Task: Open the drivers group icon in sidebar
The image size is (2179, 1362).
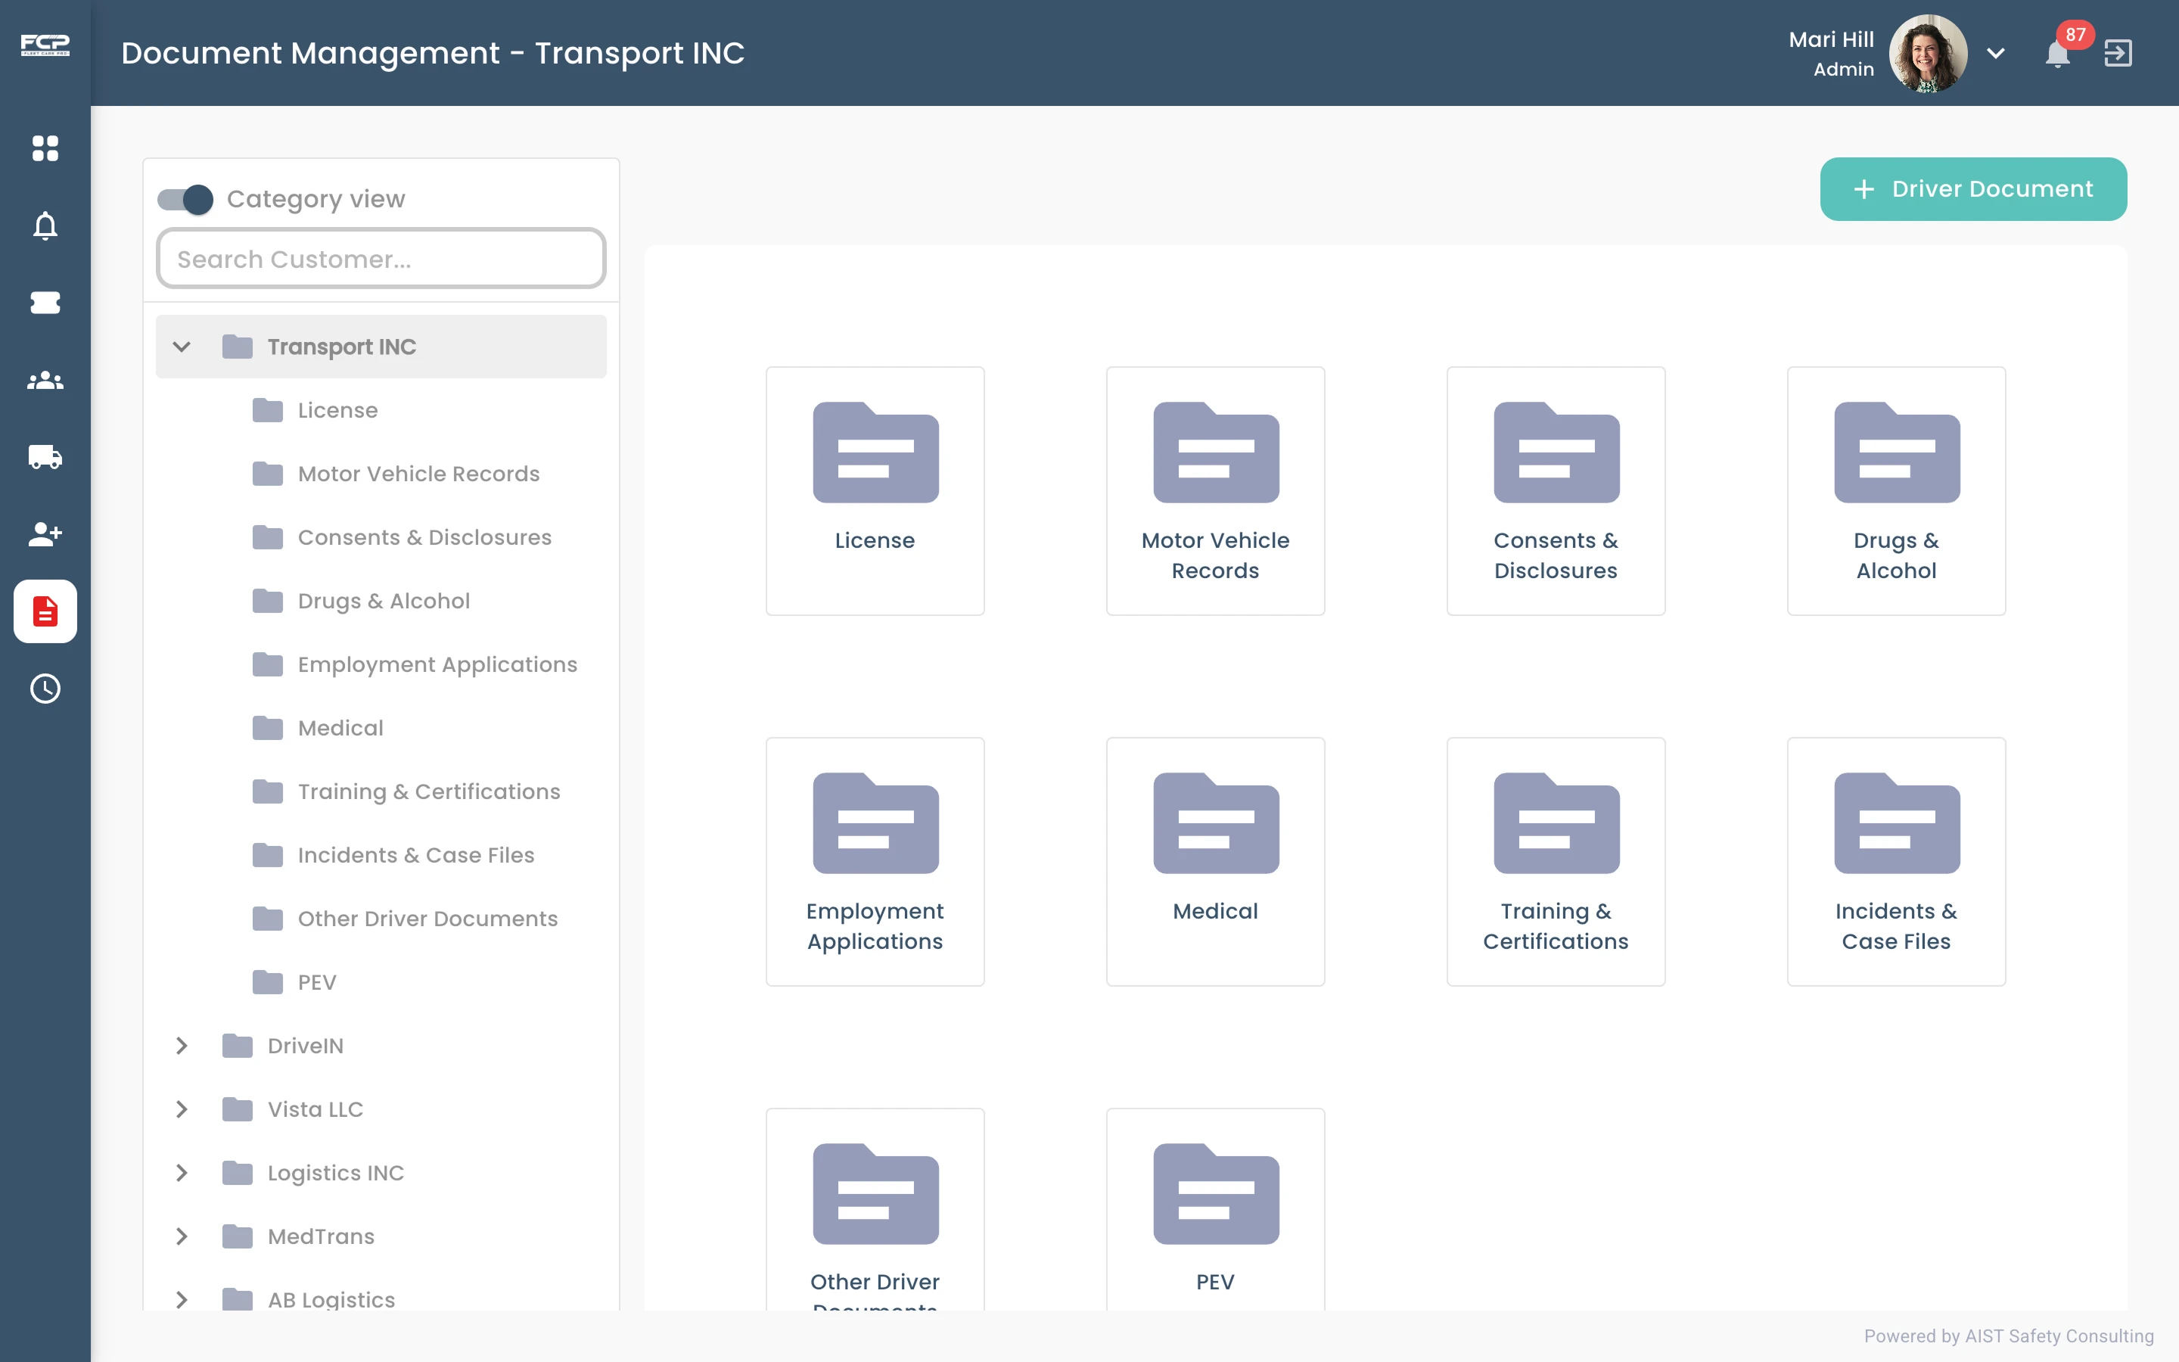Action: 45,380
